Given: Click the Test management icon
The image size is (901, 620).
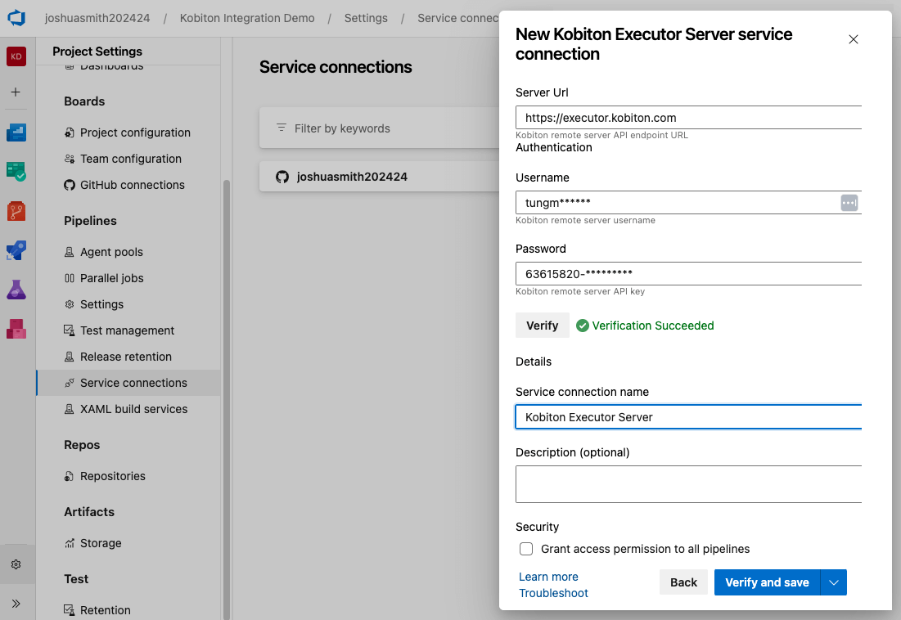Looking at the screenshot, I should click(70, 330).
